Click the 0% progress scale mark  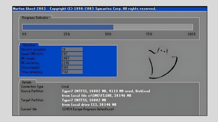pyautogui.click(x=24, y=34)
